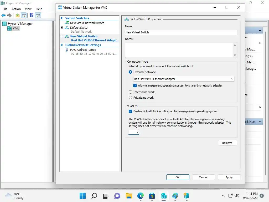269x202 pixels.
Task: Click the network tray icon
Action: (231, 196)
